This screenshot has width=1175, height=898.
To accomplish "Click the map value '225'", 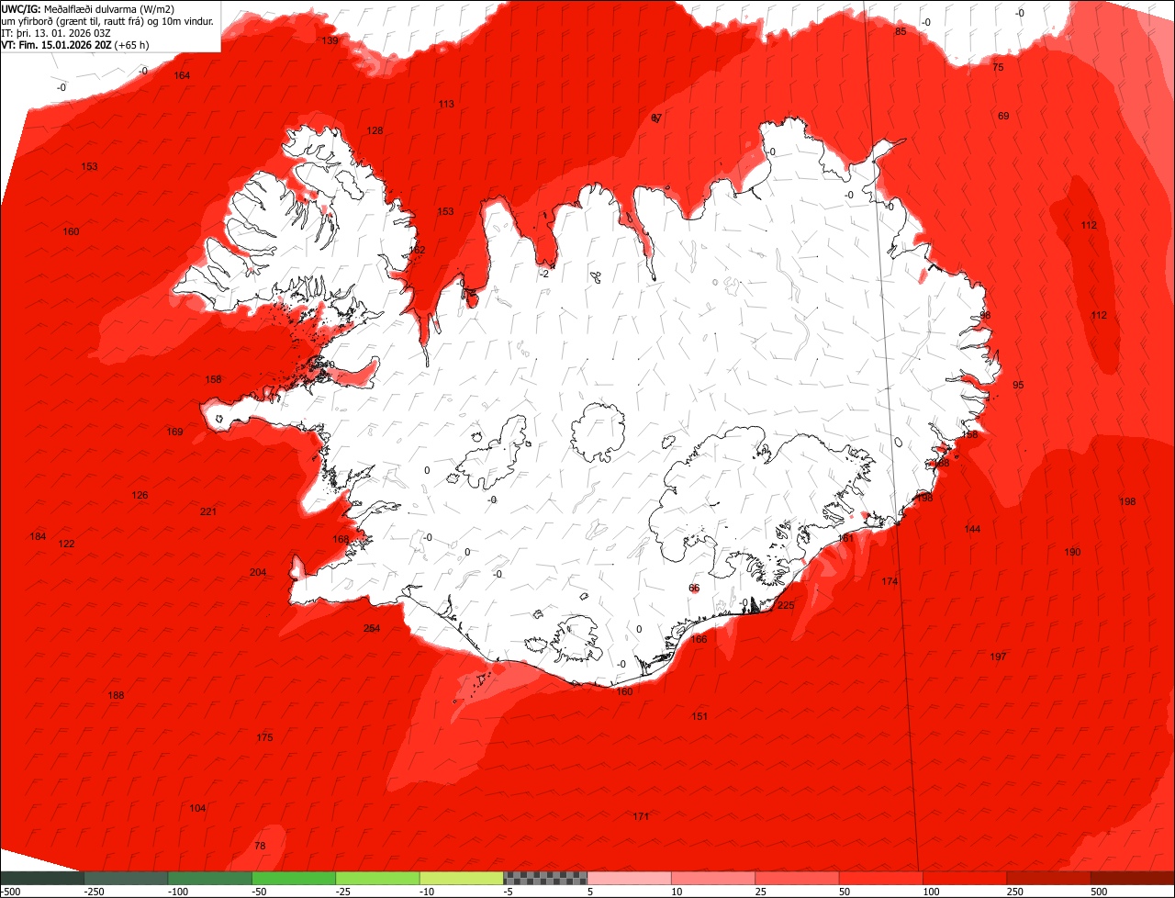I will (x=786, y=605).
